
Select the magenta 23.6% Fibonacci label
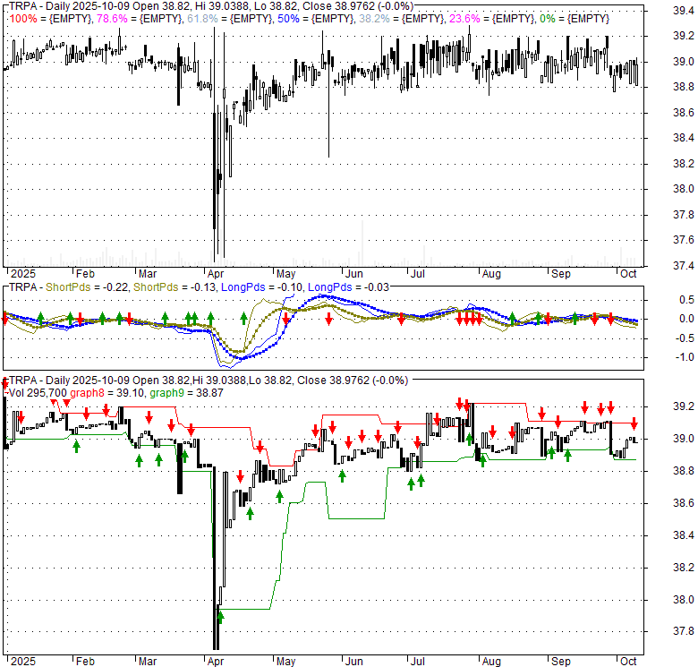click(464, 19)
